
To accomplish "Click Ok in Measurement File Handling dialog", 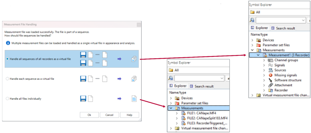I will [89, 115].
